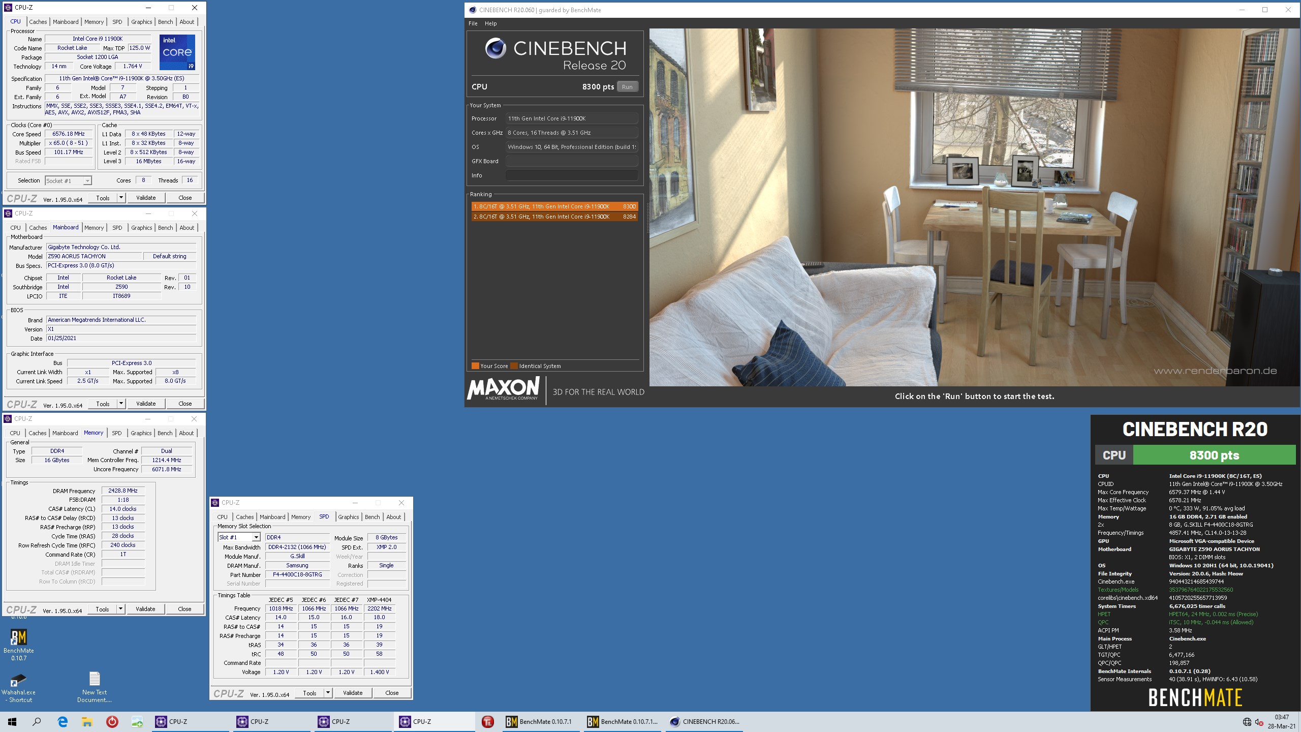Screen dimensions: 1301x732
Task: Select ranking entry scoring 8300
Action: (554, 206)
